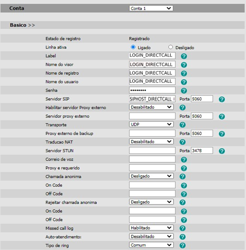Open help icon for Chamada anonima
This screenshot has height=250, width=246.
183,176
